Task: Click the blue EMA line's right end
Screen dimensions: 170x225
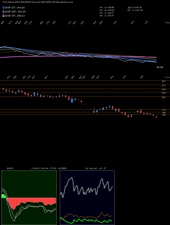Action: tap(156, 61)
